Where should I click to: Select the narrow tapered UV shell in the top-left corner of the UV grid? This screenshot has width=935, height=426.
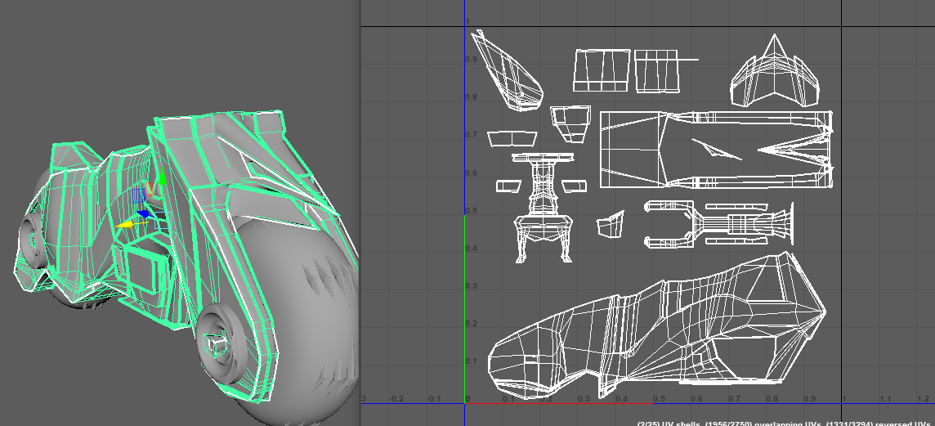tap(507, 71)
